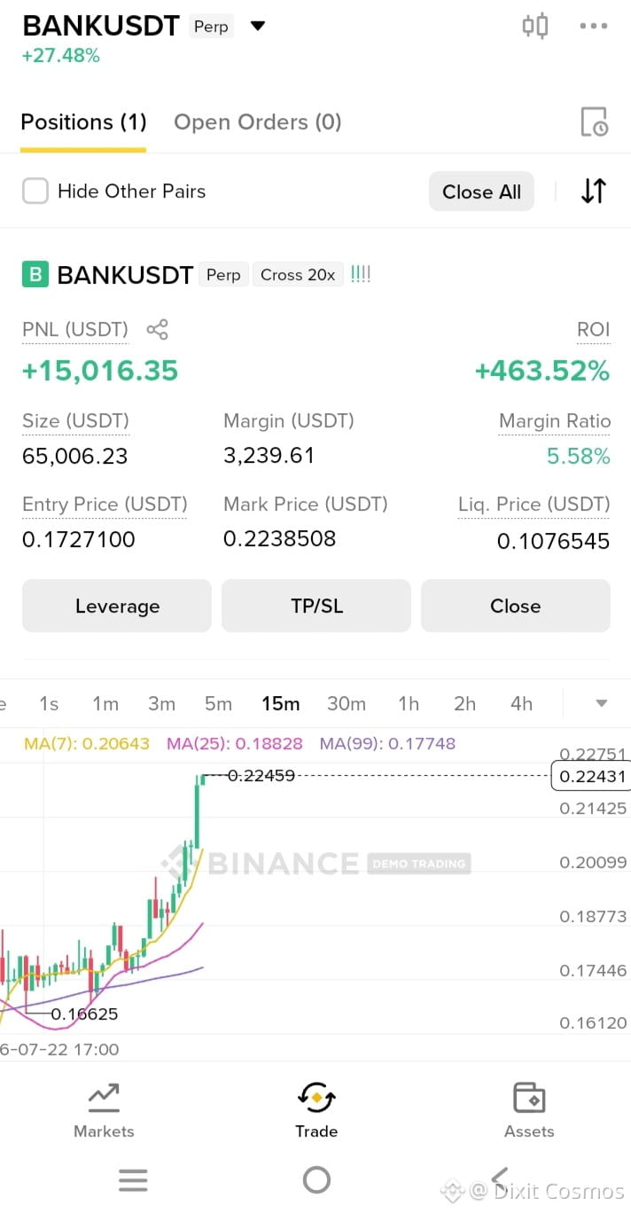The image size is (631, 1213).
Task: Select the 15m chart interval
Action: tap(280, 703)
